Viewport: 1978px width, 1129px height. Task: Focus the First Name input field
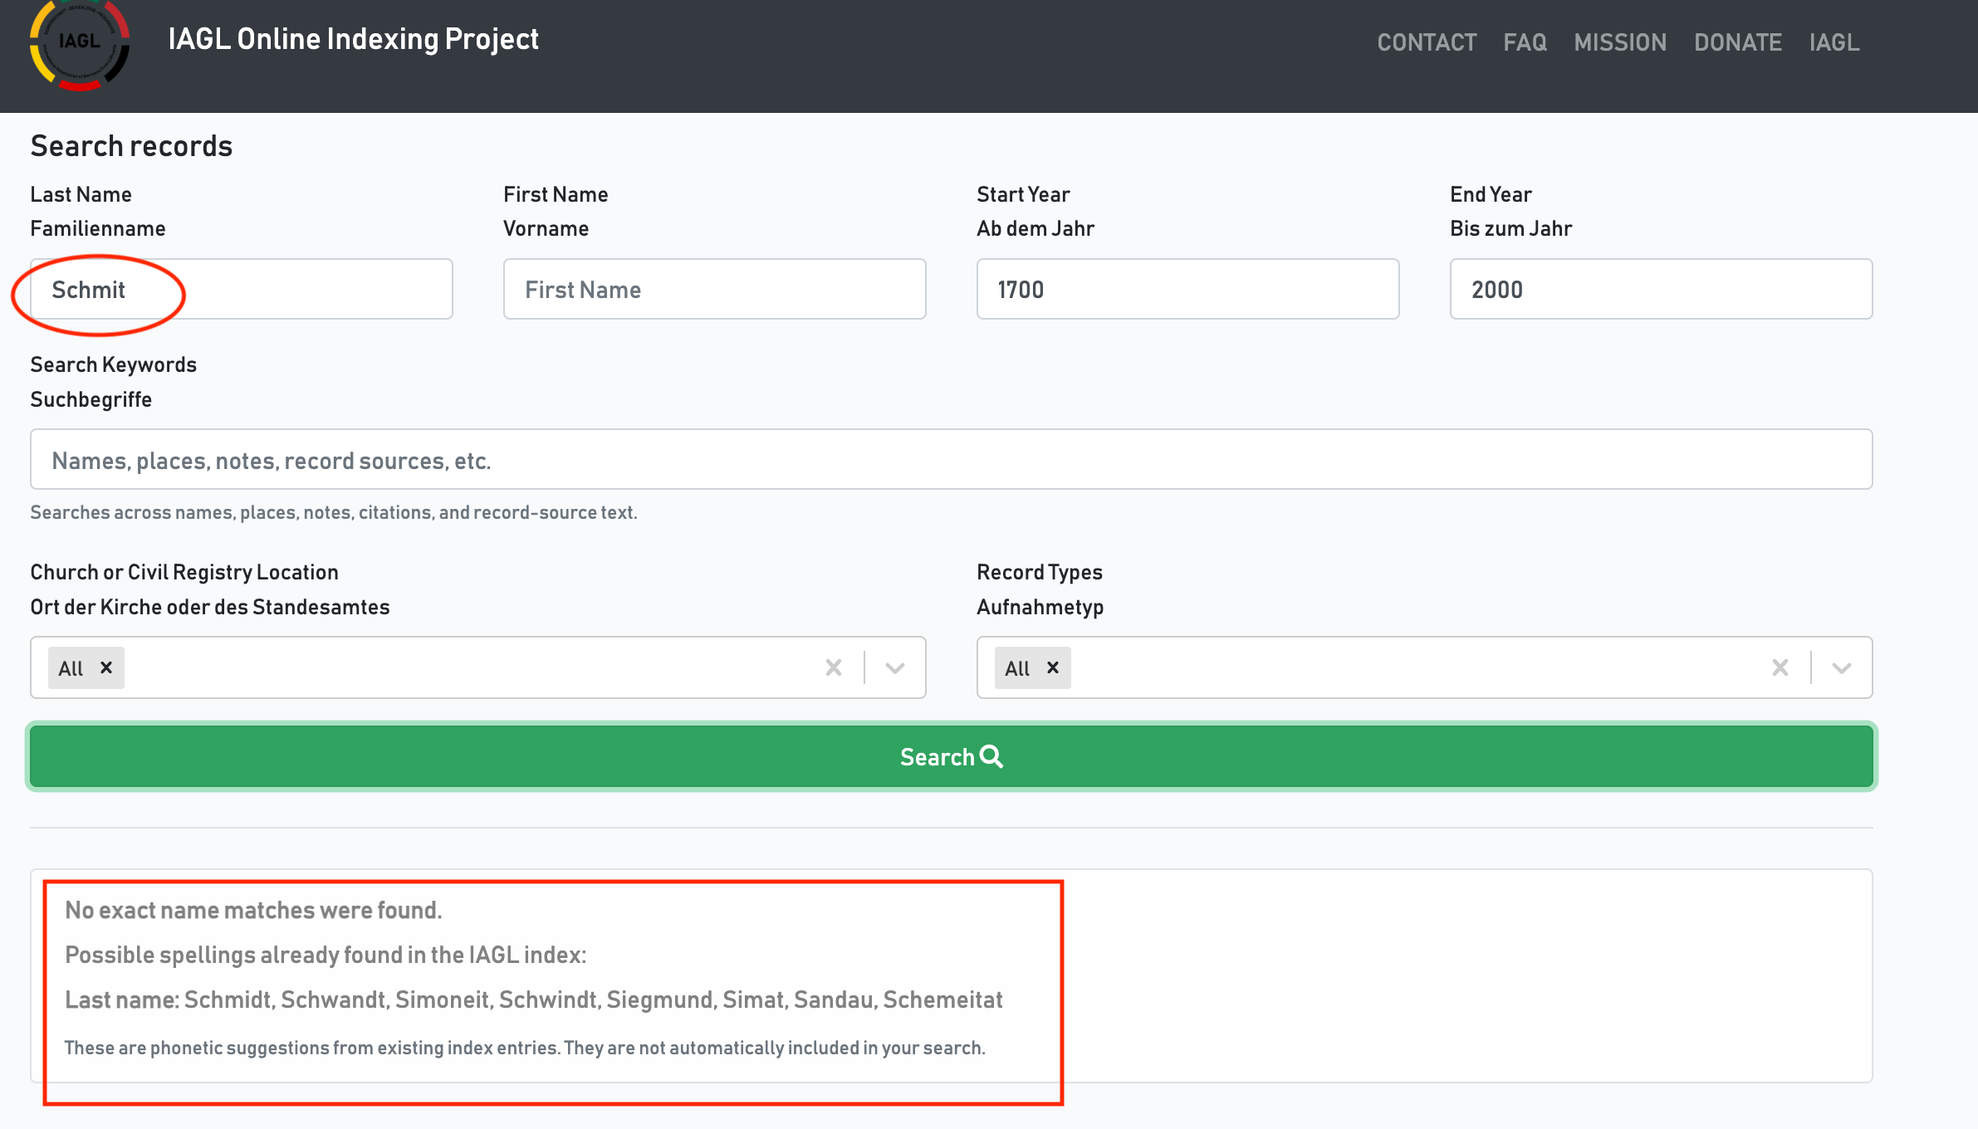[715, 289]
